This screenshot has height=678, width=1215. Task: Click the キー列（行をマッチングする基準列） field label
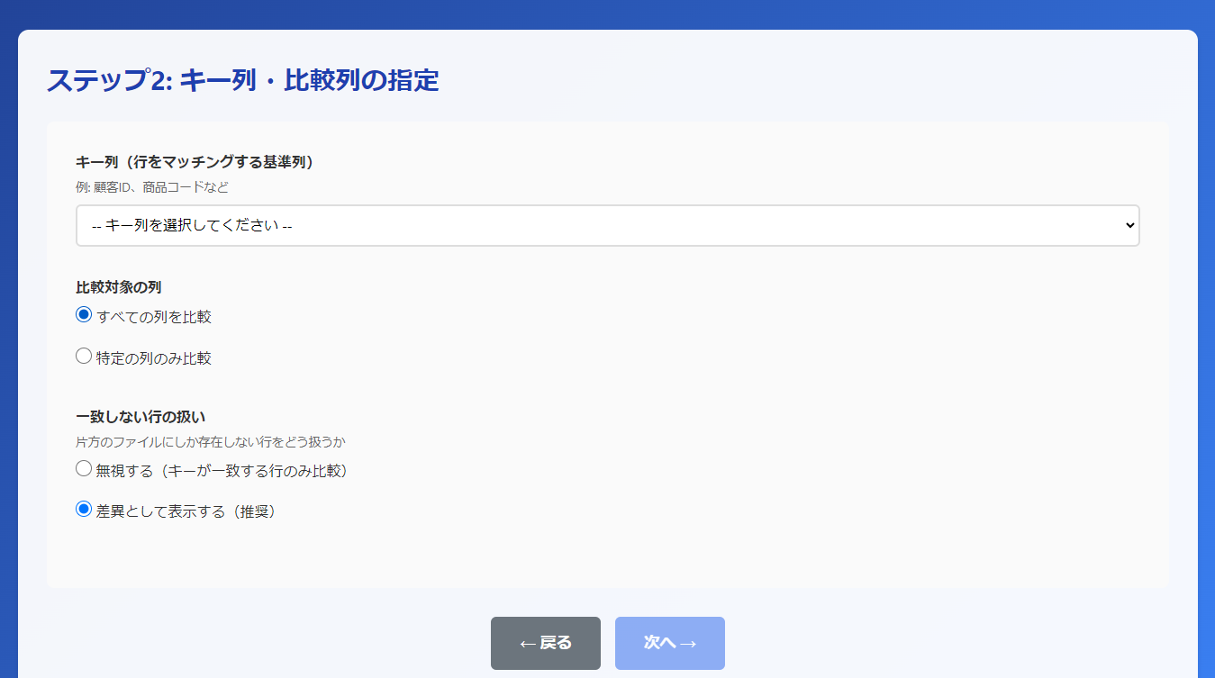pos(195,162)
